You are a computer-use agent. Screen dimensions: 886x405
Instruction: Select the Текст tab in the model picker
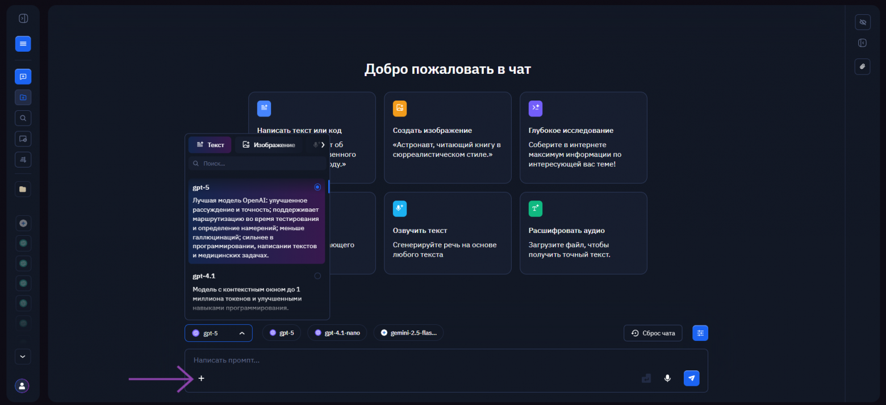tap(210, 145)
